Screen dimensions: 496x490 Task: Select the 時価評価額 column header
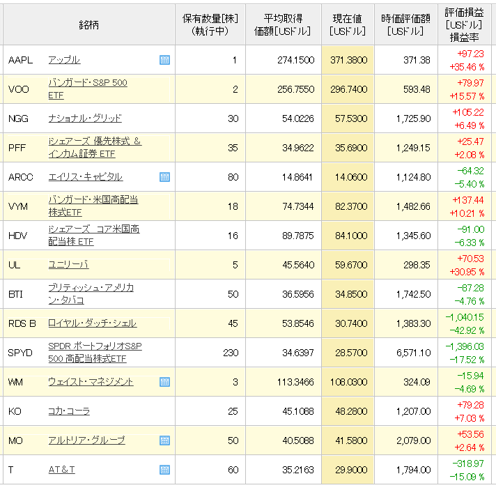tap(405, 24)
